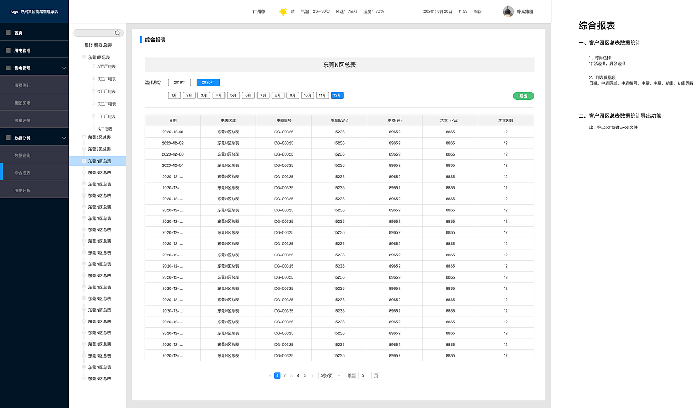Choose the 8月 month button
694x408 pixels.
278,95
